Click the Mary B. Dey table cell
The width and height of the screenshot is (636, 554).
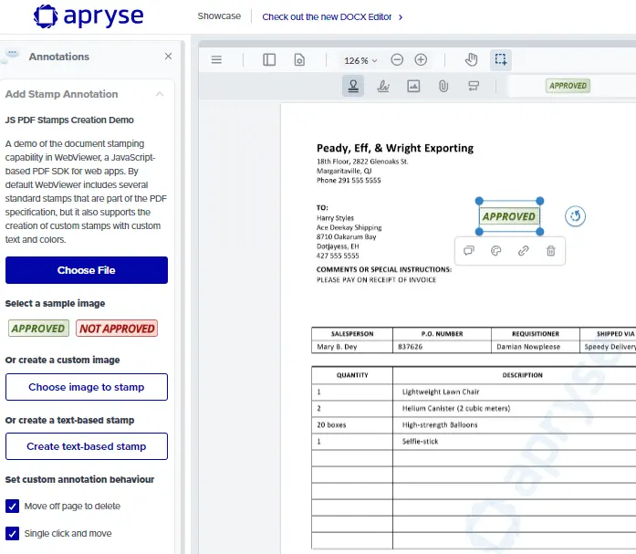coord(352,347)
